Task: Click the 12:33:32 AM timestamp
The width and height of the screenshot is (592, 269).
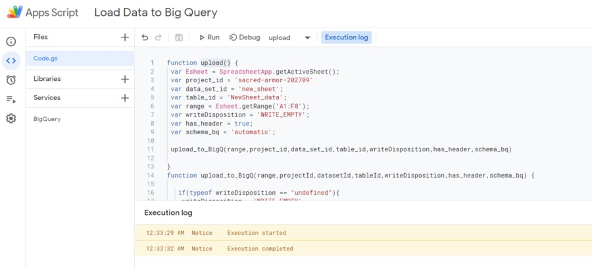Action: [165, 249]
